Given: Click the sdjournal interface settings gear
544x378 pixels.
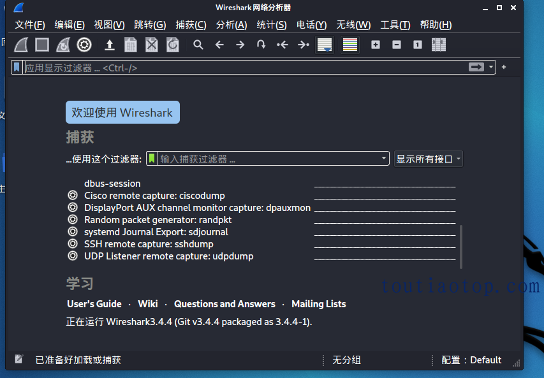Looking at the screenshot, I should pos(73,231).
